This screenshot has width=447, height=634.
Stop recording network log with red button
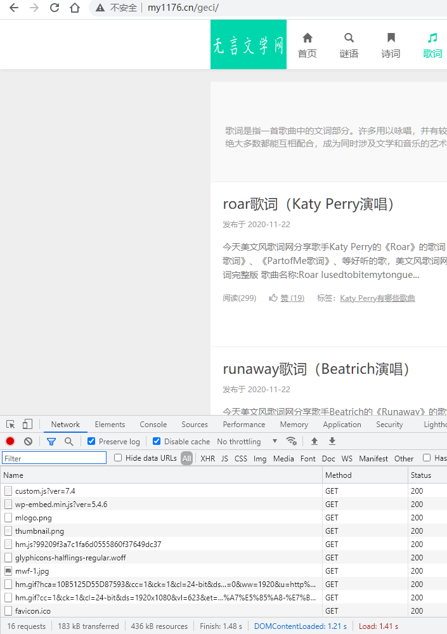(x=10, y=441)
